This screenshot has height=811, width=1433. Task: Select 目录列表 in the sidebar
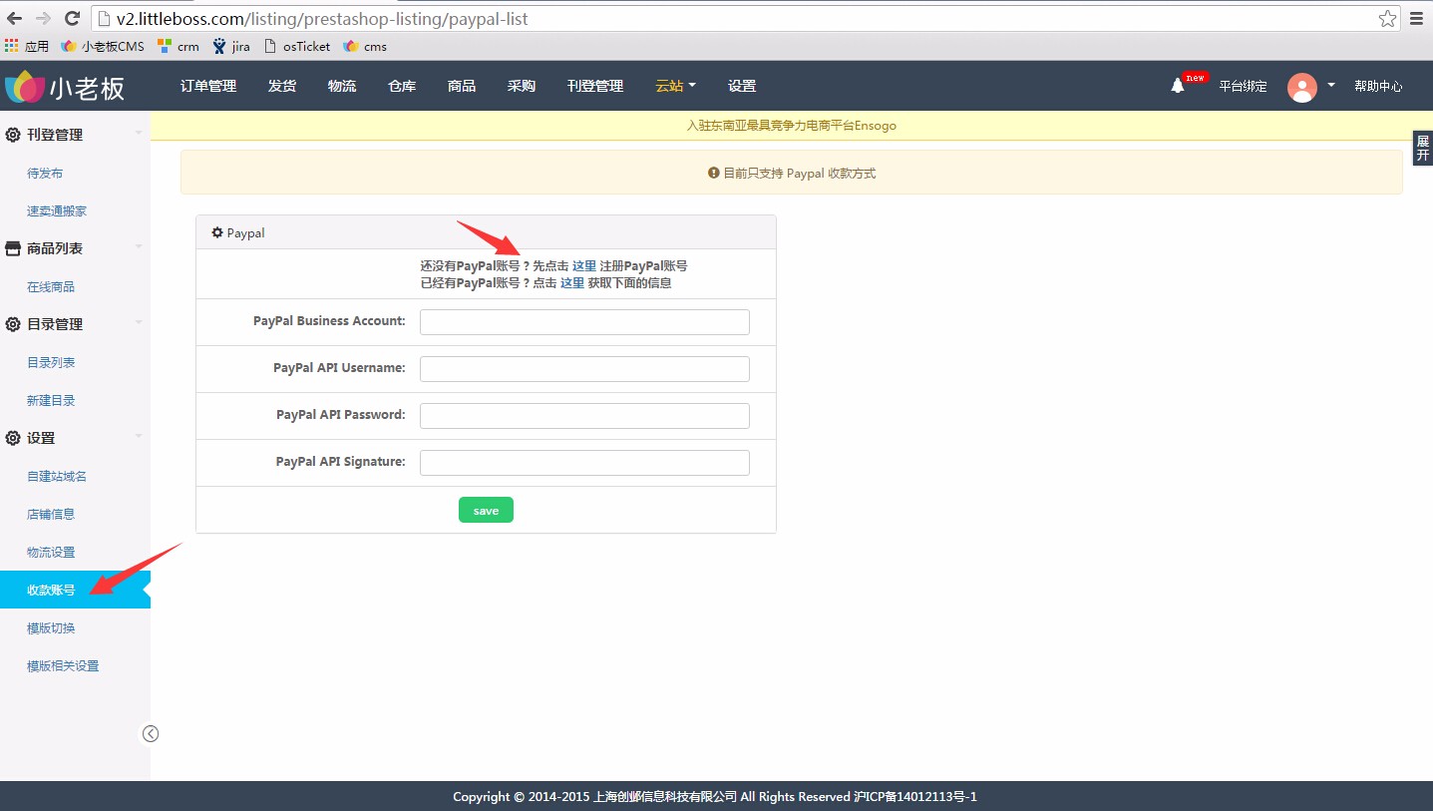[51, 363]
